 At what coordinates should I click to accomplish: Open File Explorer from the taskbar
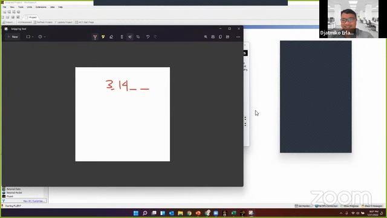point(180,213)
